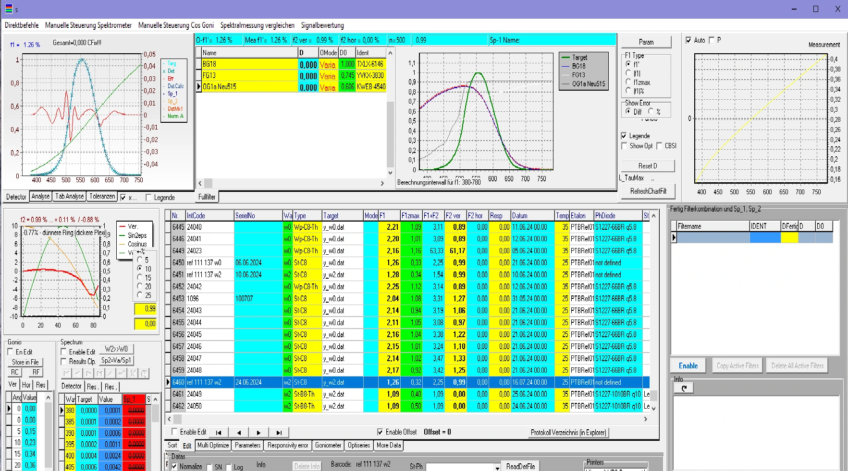Click the Param button
The height and width of the screenshot is (471, 848).
pyautogui.click(x=646, y=42)
